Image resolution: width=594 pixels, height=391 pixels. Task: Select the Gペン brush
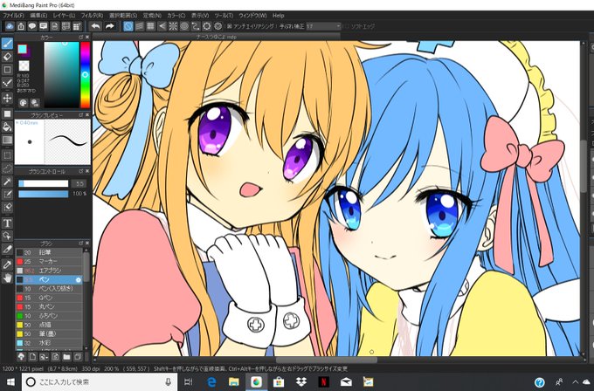click(x=49, y=298)
